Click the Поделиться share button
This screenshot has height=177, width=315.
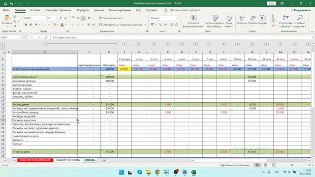tap(301, 10)
